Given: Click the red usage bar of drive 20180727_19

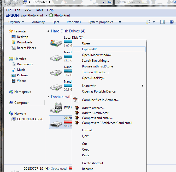Looking at the screenshot, I should pos(68,122).
